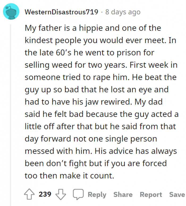The width and height of the screenshot is (186, 206).
Task: Share this comment
Action: click(123, 195)
